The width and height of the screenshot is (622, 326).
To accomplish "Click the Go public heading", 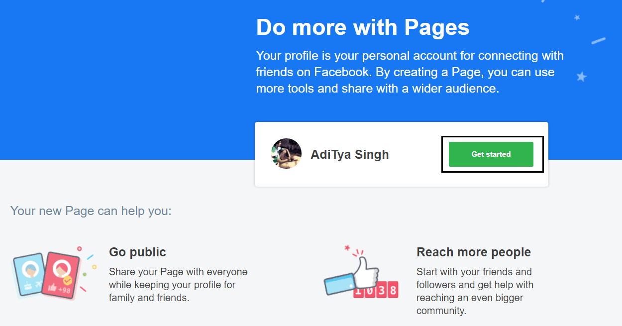I will tap(137, 252).
